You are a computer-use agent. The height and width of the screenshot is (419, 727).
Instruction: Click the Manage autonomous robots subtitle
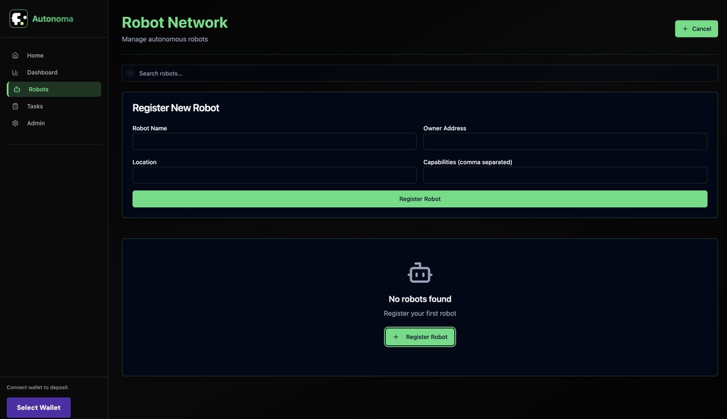point(165,39)
